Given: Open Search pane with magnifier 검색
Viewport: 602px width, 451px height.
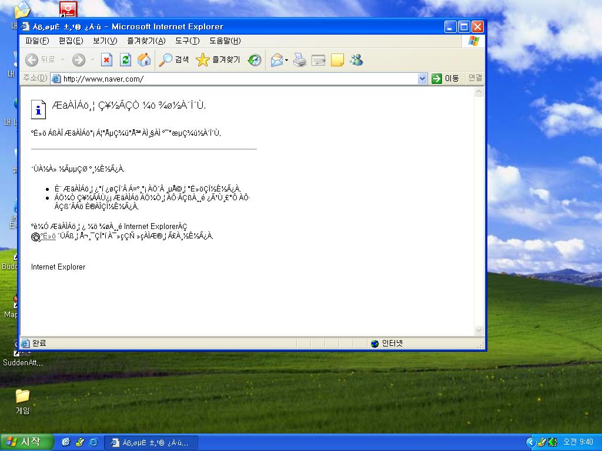Looking at the screenshot, I should pyautogui.click(x=173, y=60).
